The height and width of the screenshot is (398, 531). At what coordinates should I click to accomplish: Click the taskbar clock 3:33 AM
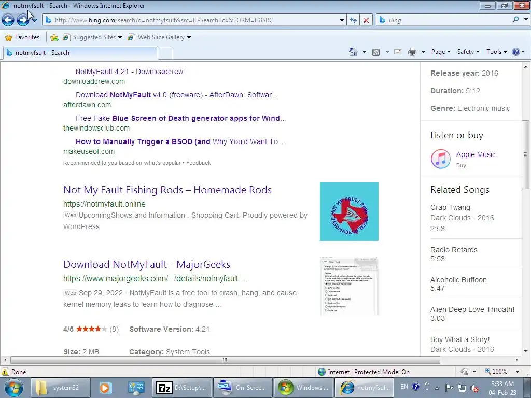click(502, 388)
